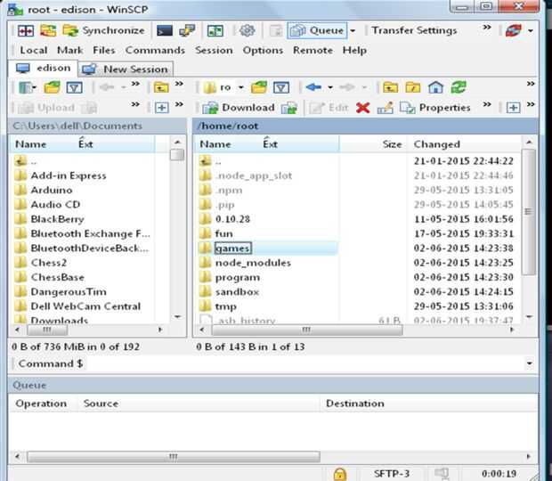
Task: Select the BlackBerry folder
Action: point(57,219)
